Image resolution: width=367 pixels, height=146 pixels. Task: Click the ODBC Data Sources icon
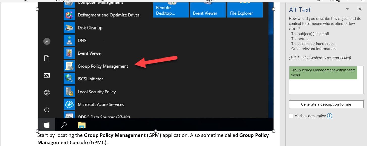tap(69, 115)
